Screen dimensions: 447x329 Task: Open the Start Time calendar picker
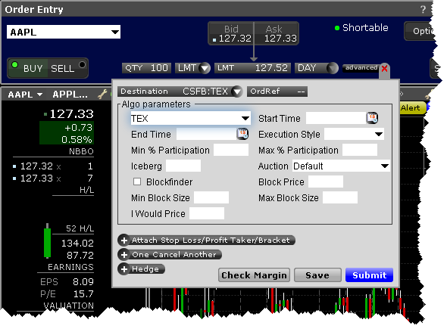point(372,118)
